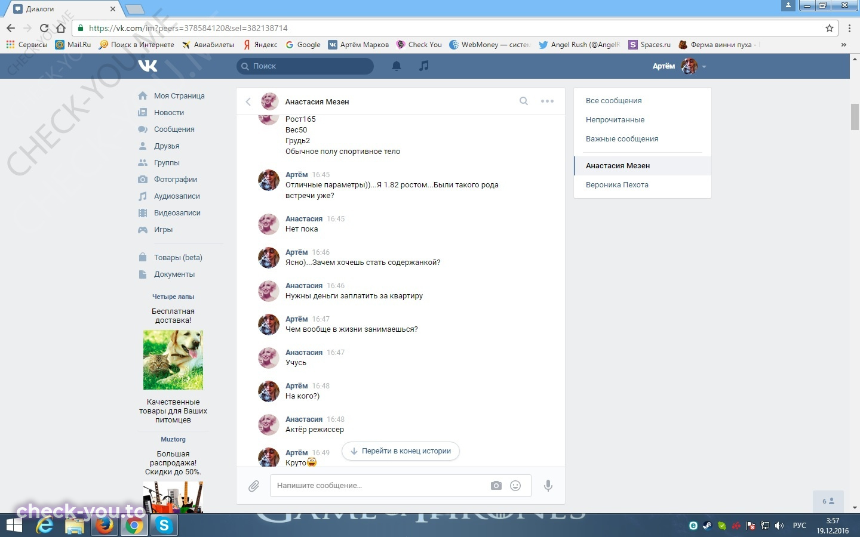The image size is (860, 537).
Task: Open Windows Start menu
Action: point(14,526)
